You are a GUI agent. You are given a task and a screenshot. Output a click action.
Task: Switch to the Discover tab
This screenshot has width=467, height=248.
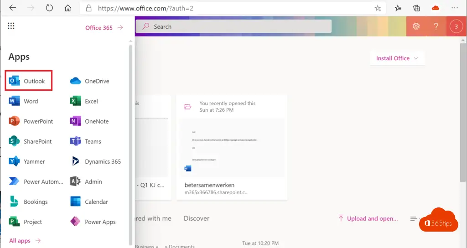point(197,218)
